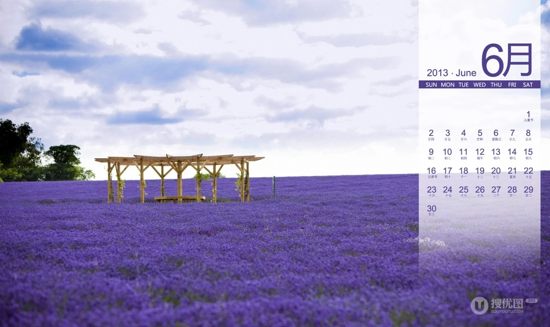The image size is (550, 327).
Task: Pick June 30 on the calendar
Action: [x=431, y=210]
